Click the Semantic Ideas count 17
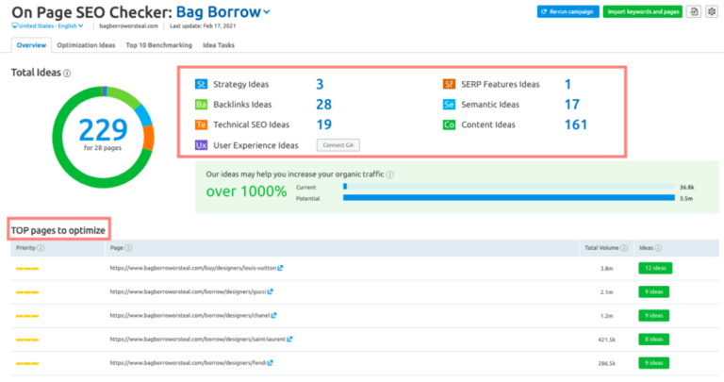Viewport: 724px width, 382px height. point(572,105)
